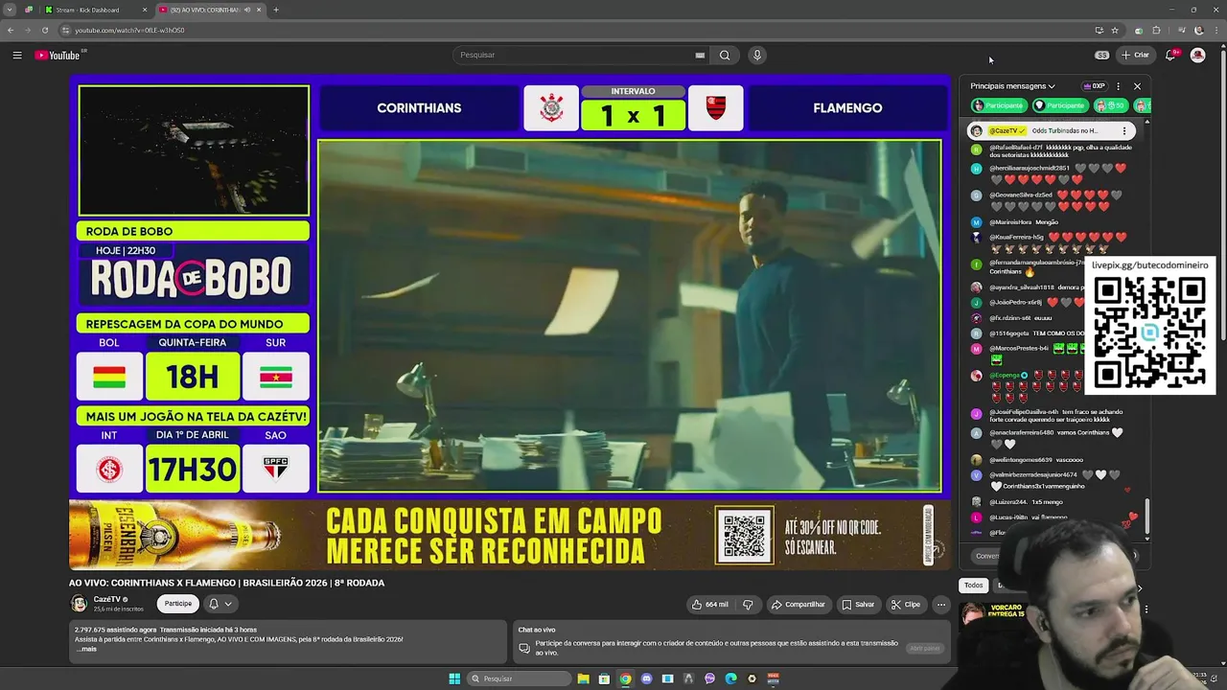Viewport: 1227px width, 690px height.
Task: Open File Explorer from taskbar
Action: point(583,678)
